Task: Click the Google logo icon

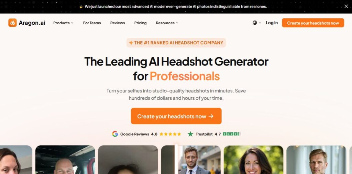Action: [x=115, y=134]
